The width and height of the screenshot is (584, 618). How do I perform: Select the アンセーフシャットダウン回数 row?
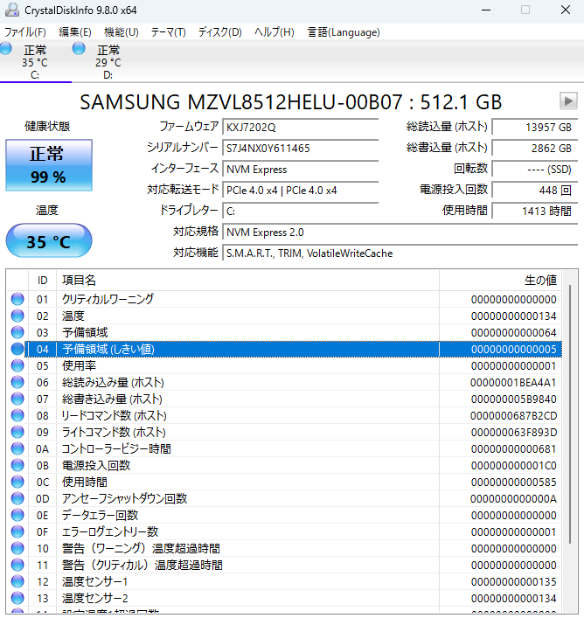[284, 498]
